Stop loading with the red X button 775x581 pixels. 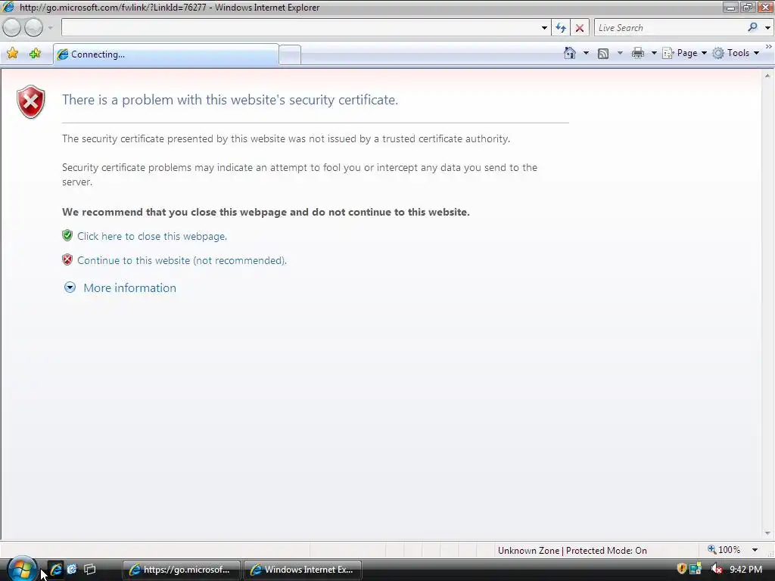coord(579,28)
